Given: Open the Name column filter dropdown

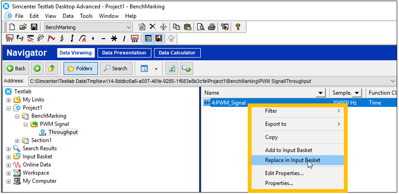Looking at the screenshot, I should click(x=321, y=93).
